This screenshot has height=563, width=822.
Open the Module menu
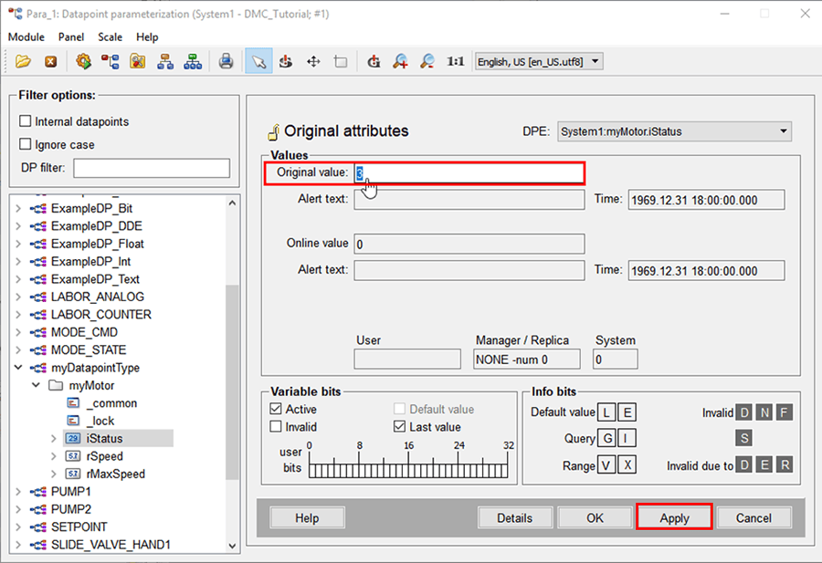(26, 37)
